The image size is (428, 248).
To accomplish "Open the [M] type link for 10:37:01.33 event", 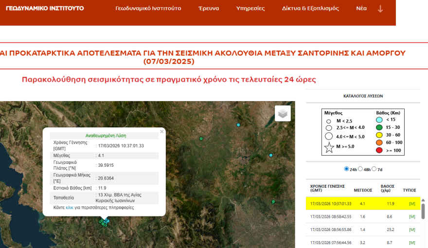I will [412, 204].
